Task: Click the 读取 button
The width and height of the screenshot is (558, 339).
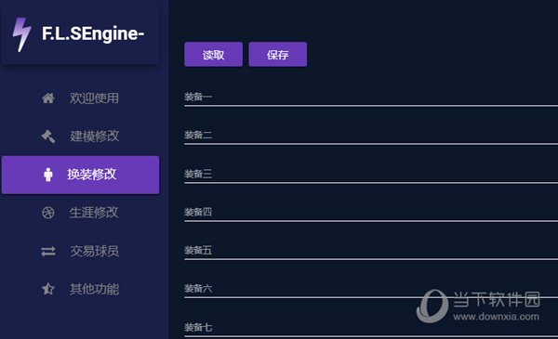Action: pos(214,55)
